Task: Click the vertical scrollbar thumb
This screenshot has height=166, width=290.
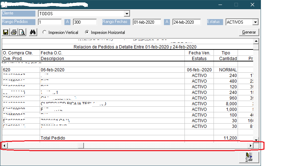Action: [x=256, y=47]
